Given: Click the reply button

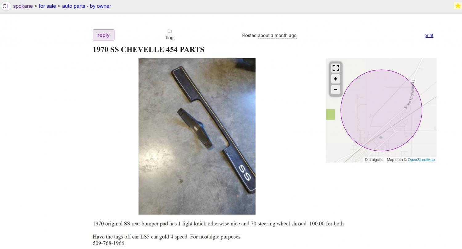Looking at the screenshot, I should click(103, 35).
